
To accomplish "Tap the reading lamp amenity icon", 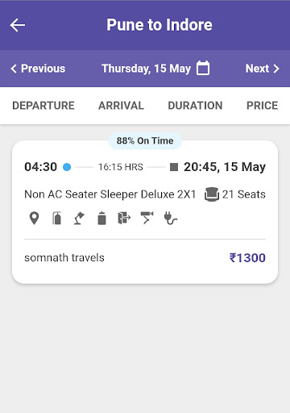I will (x=79, y=218).
